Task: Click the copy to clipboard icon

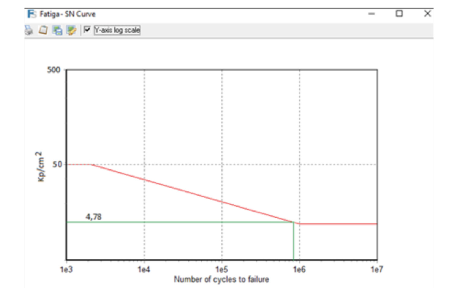Action: tap(43, 30)
